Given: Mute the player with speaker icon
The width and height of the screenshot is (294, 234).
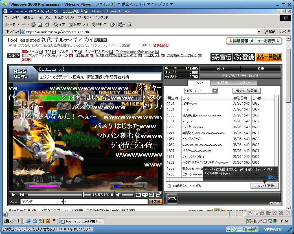Looking at the screenshot, I should 118,195.
